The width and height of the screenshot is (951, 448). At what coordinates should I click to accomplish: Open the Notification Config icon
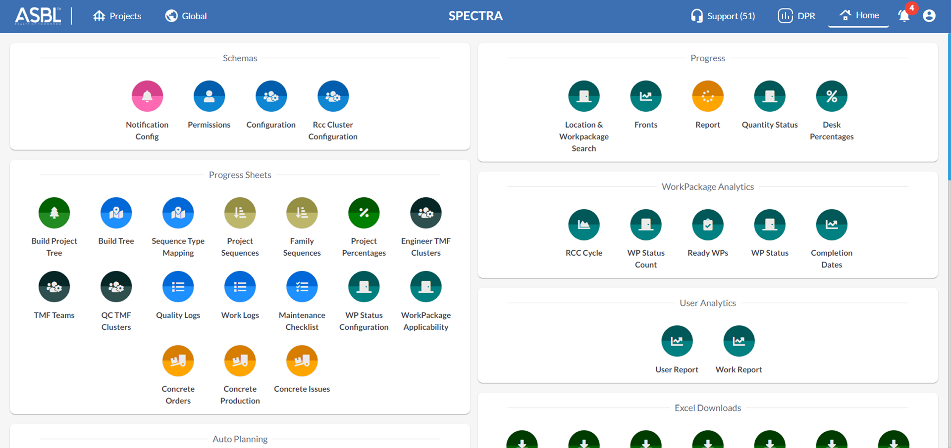[x=147, y=96]
